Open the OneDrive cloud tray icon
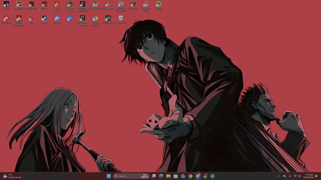This screenshot has height=180, width=321. (284, 176)
